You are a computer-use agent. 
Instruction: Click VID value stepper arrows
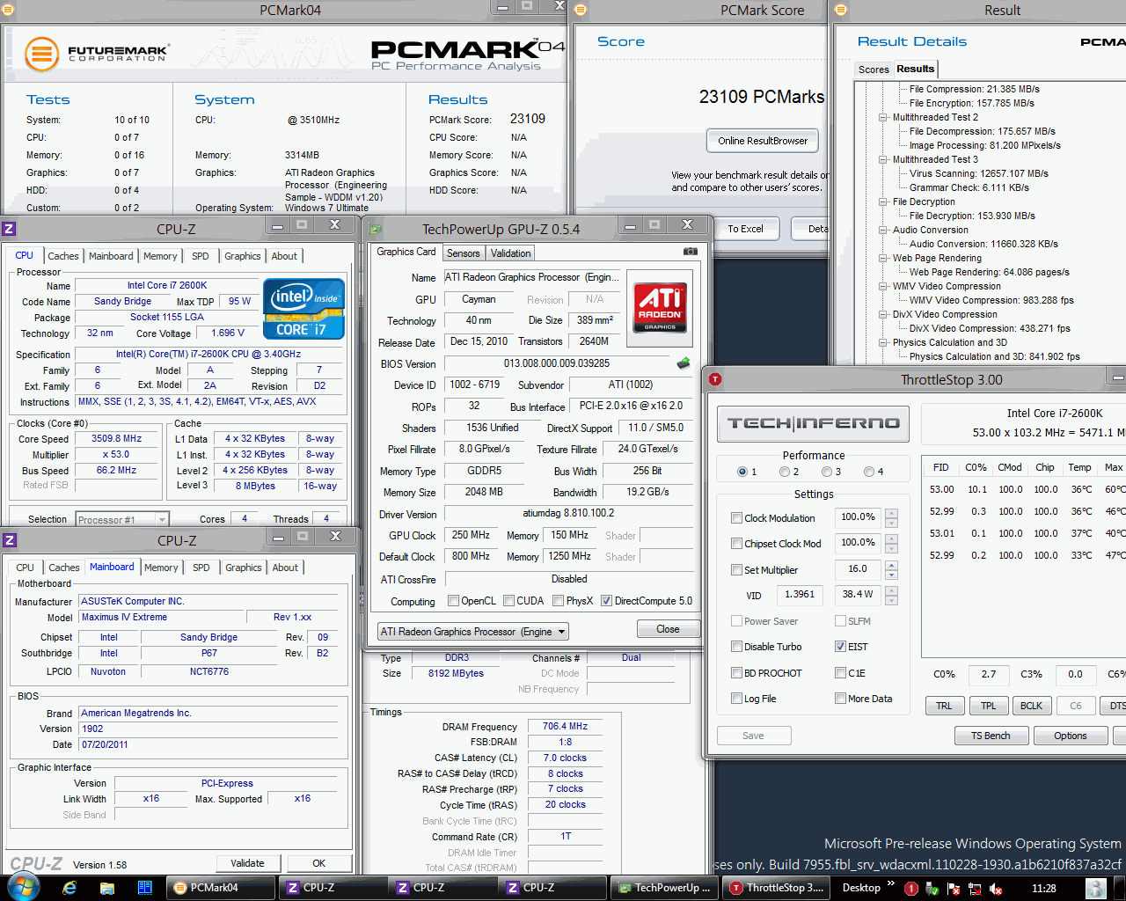891,596
